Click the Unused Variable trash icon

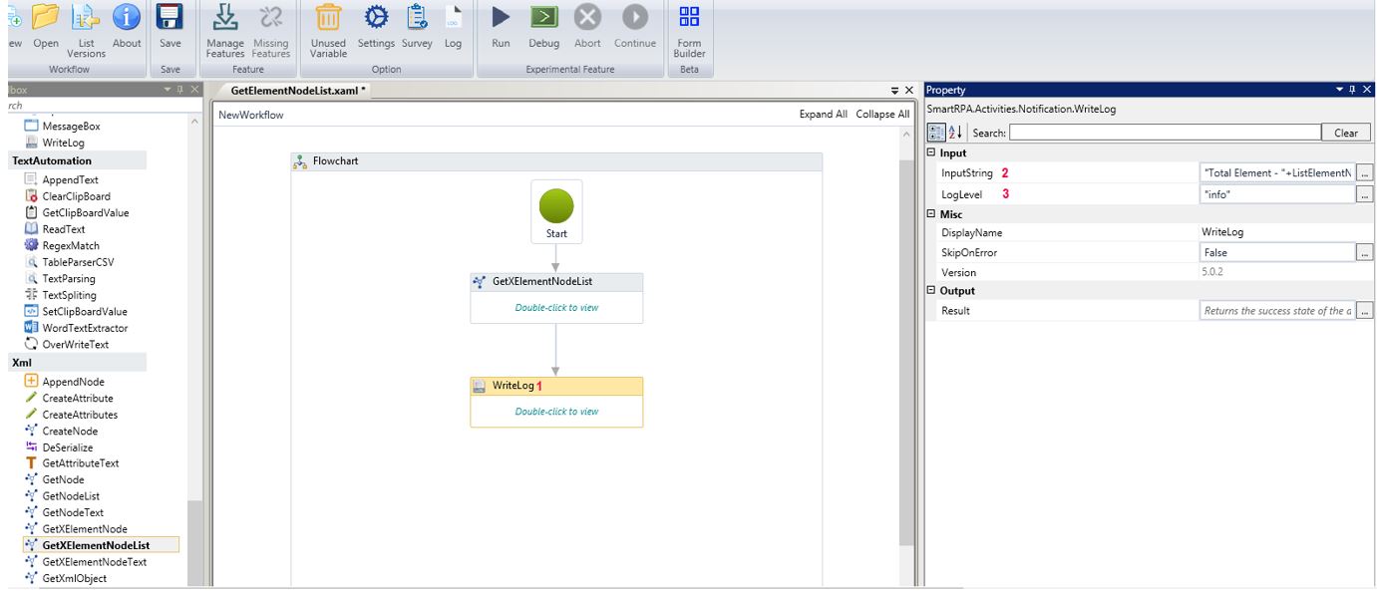(328, 19)
